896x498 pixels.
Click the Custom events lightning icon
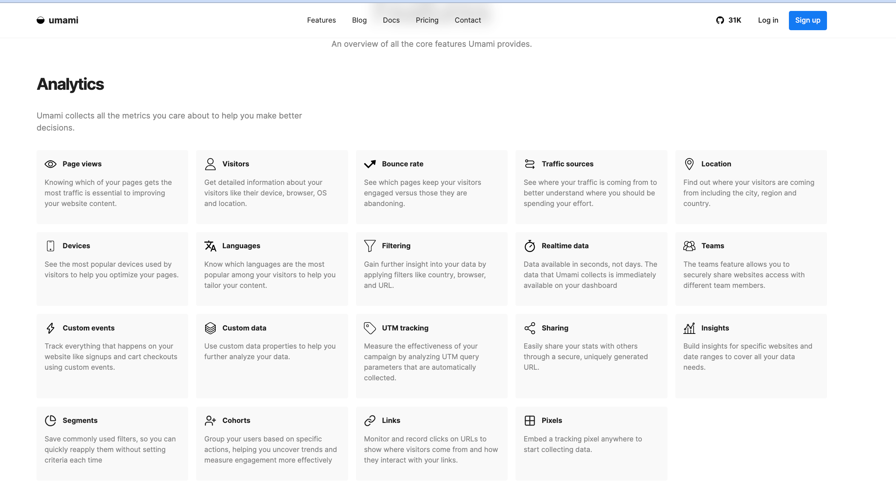(50, 328)
